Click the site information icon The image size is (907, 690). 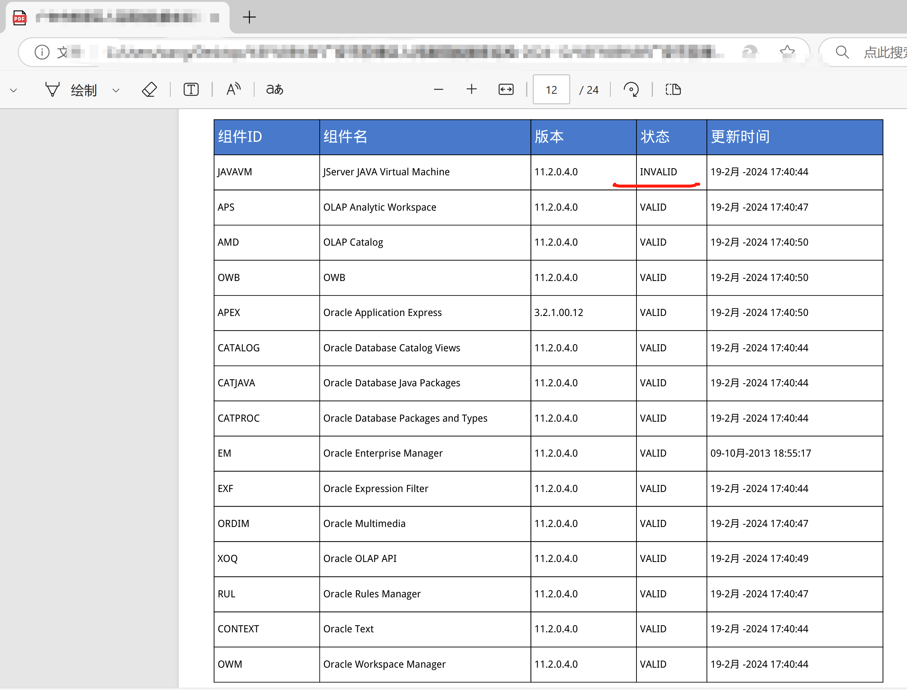(42, 52)
